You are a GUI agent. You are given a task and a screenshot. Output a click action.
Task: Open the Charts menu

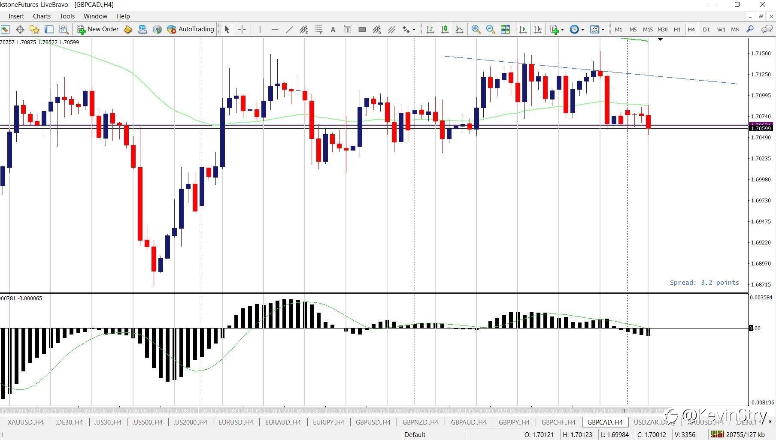click(42, 16)
